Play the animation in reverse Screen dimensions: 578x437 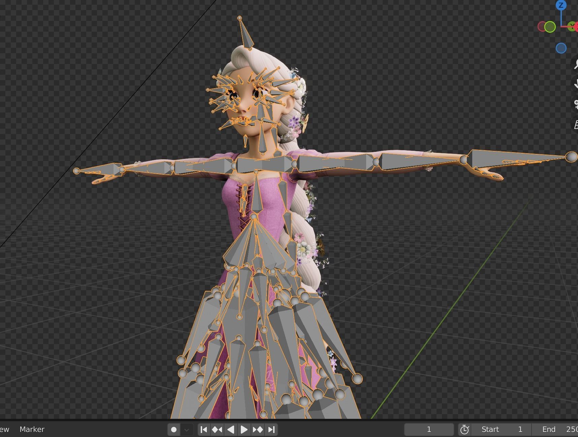(231, 430)
